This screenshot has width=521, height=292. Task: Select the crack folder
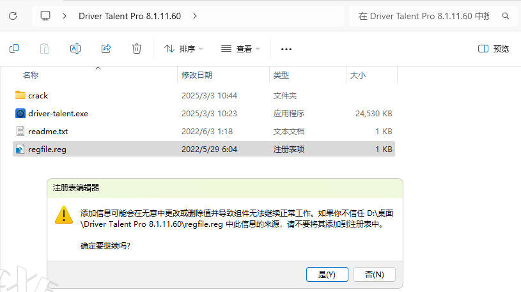pos(38,96)
